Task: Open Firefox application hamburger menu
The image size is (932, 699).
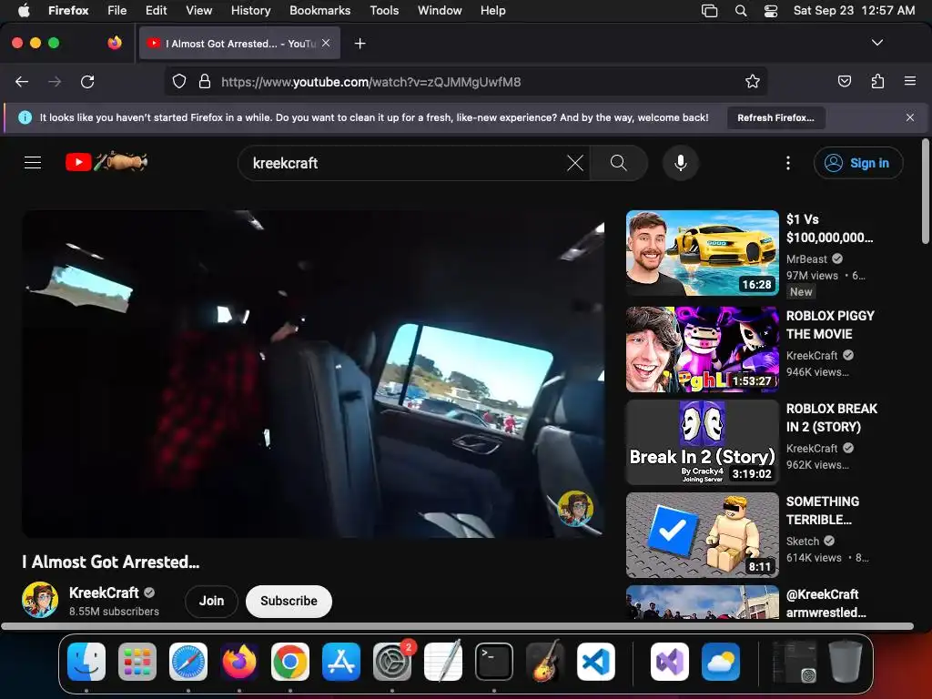Action: pyautogui.click(x=909, y=81)
